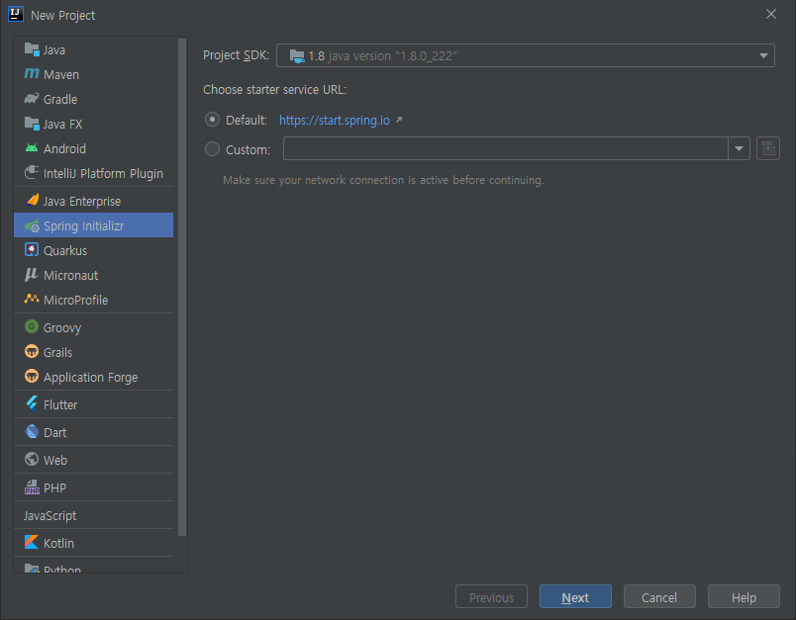The image size is (796, 620).
Task: Click the IntelliJ Platform Plugin icon
Action: pos(32,173)
